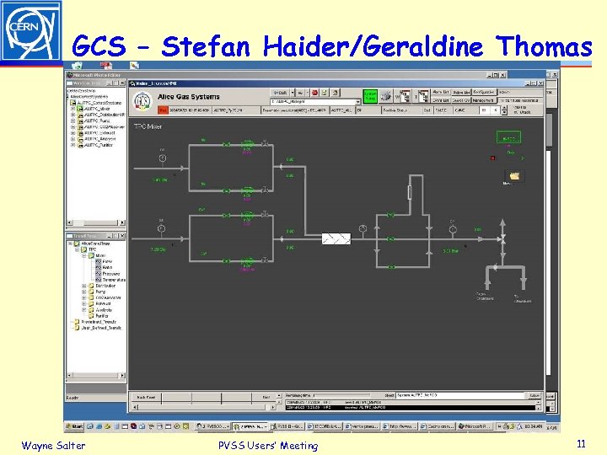
Task: Switch to Microsoft P... taskbar item
Action: (475, 426)
